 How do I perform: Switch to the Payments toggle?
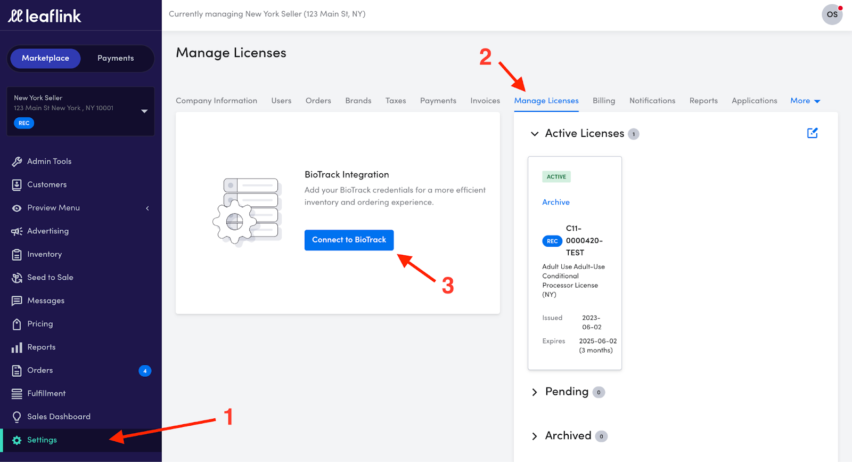[x=116, y=58]
